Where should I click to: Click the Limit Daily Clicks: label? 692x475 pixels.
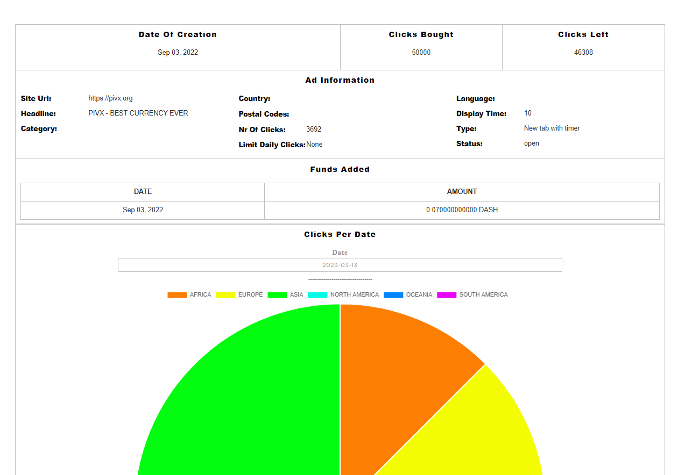tap(272, 145)
